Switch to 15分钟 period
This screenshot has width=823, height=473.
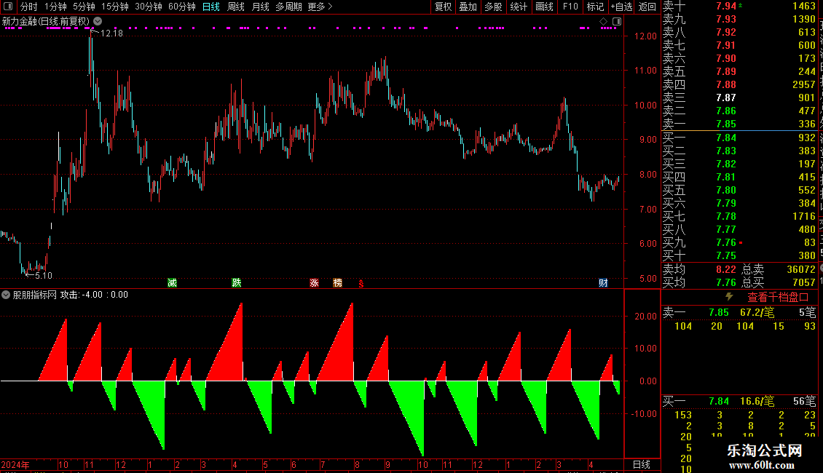click(114, 7)
